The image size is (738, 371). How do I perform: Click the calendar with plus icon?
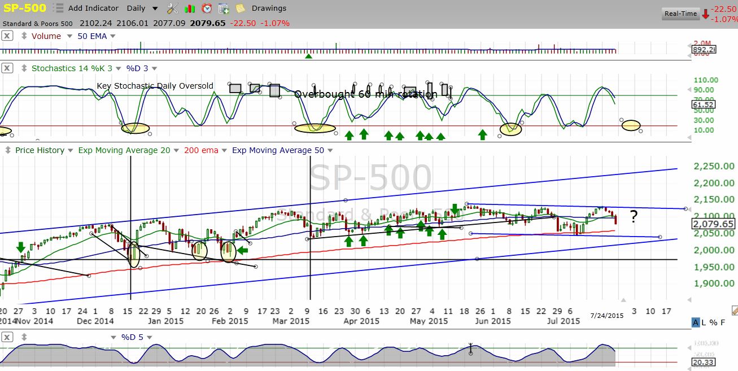[x=224, y=8]
